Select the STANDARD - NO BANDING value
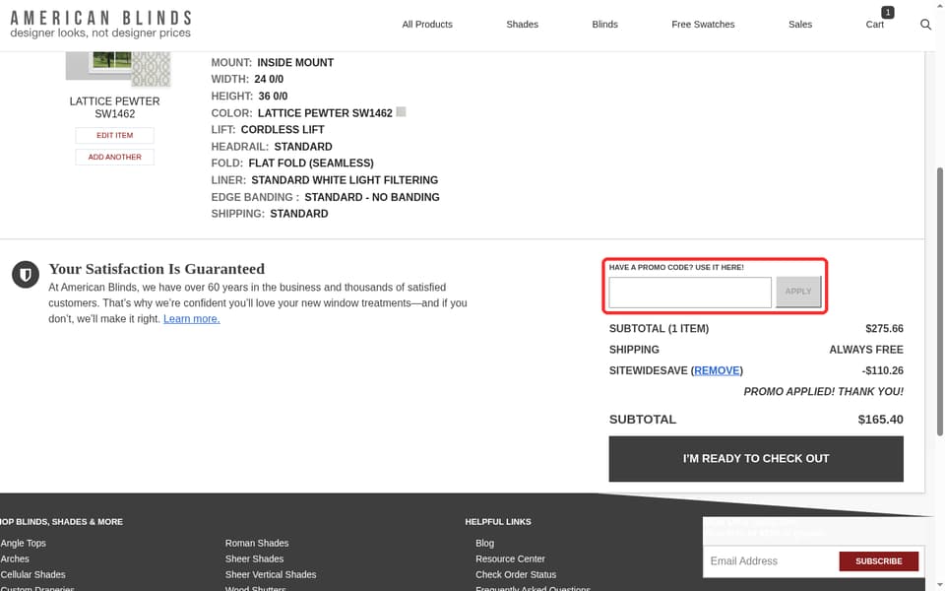 [x=372, y=197]
